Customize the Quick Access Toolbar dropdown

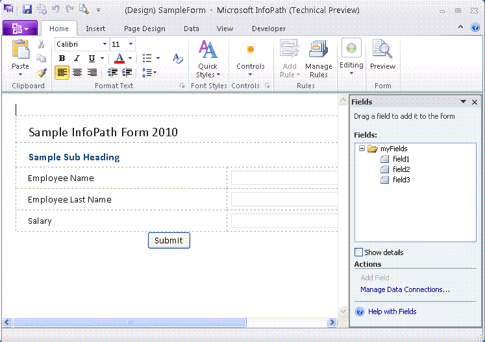coord(98,10)
